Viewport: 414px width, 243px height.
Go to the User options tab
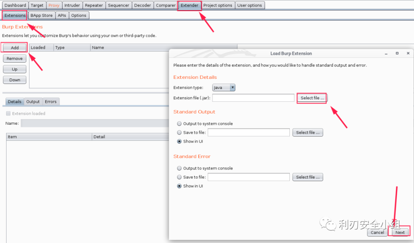pos(250,5)
